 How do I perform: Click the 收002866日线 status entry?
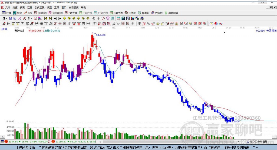(x=257, y=142)
